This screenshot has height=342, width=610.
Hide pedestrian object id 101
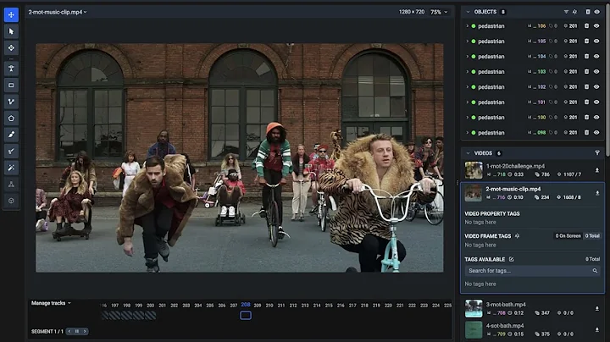(x=596, y=102)
